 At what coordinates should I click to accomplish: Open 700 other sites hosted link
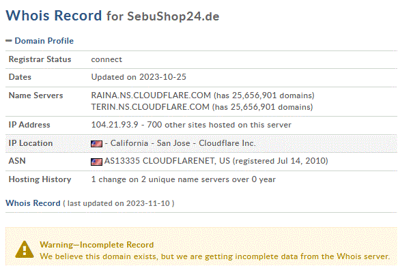click(219, 125)
